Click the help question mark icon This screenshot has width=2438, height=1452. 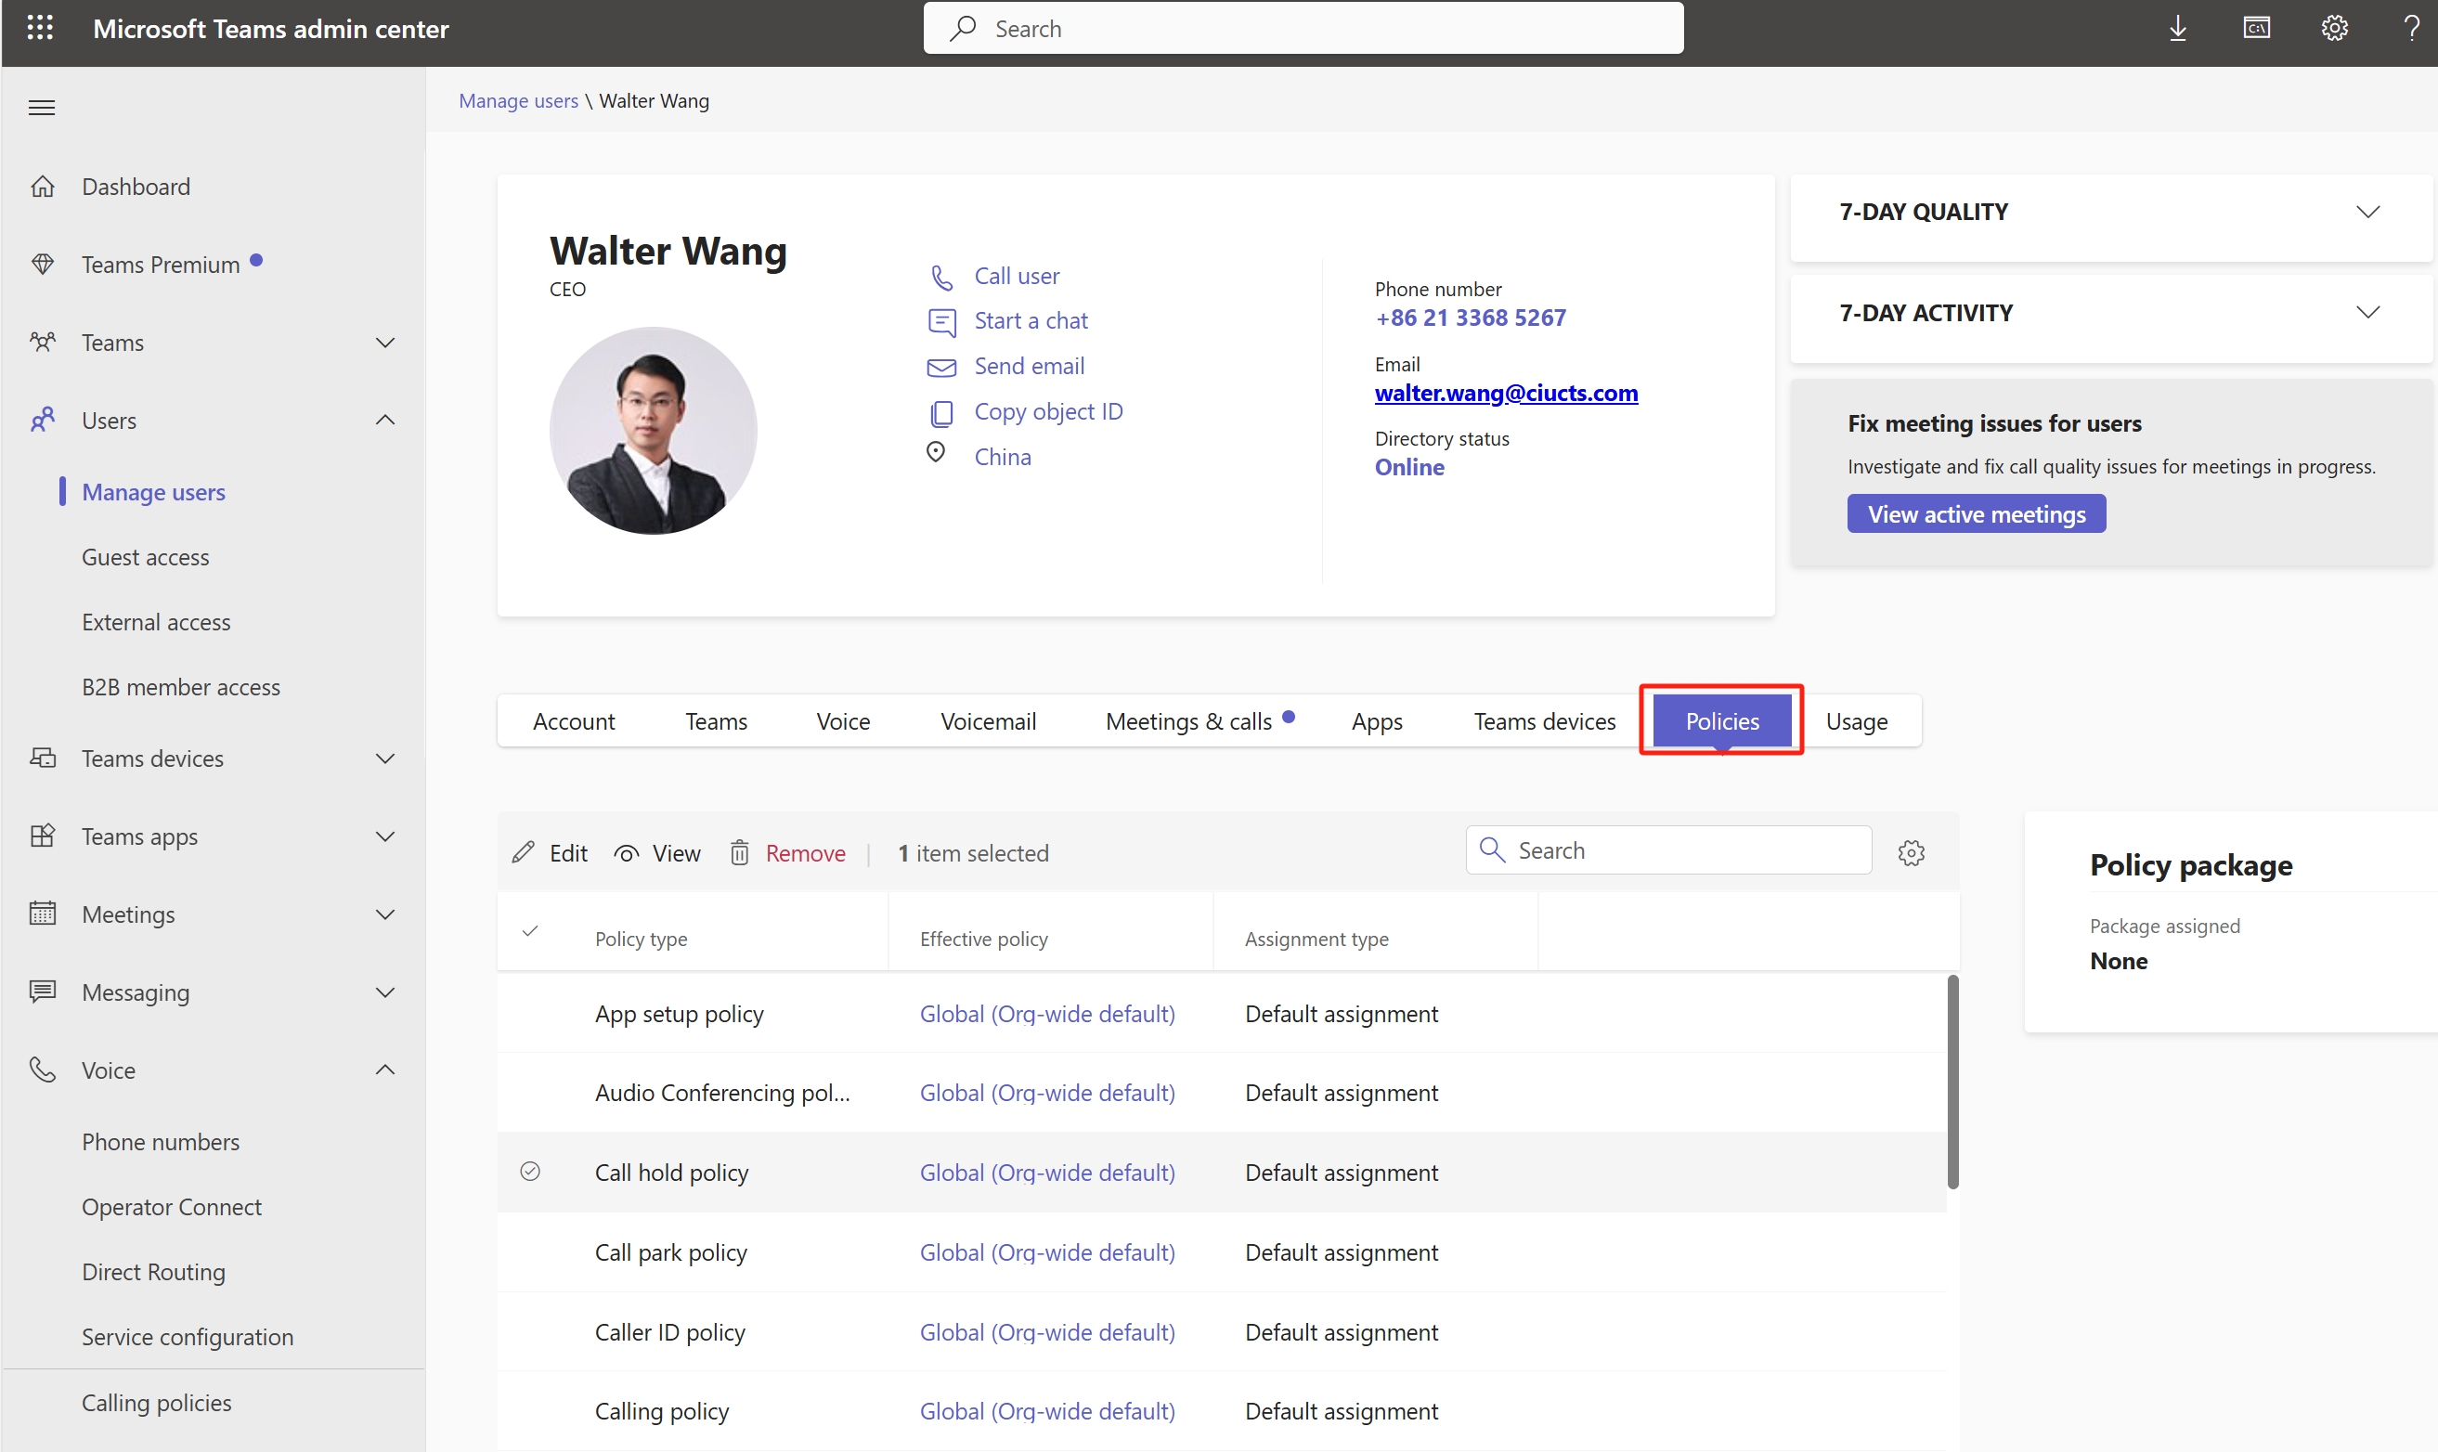2412,28
